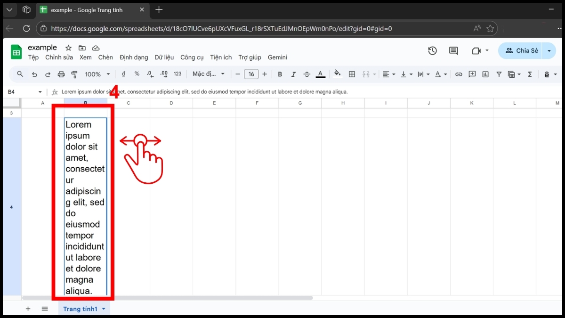Open version history with the clock icon
The height and width of the screenshot is (318, 565).
click(432, 50)
